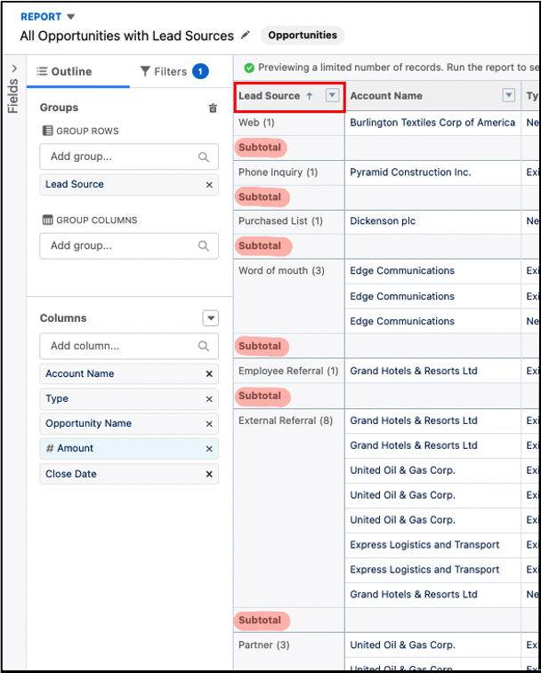541x673 pixels.
Task: Click the green preview status checkmark icon
Action: click(x=249, y=68)
